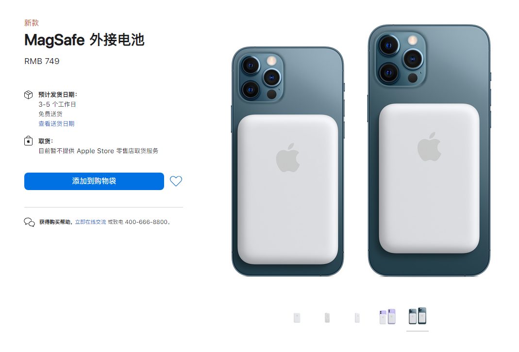Click the MagSafe 外接电池 product title
This screenshot has width=519, height=352.
[x=84, y=40]
